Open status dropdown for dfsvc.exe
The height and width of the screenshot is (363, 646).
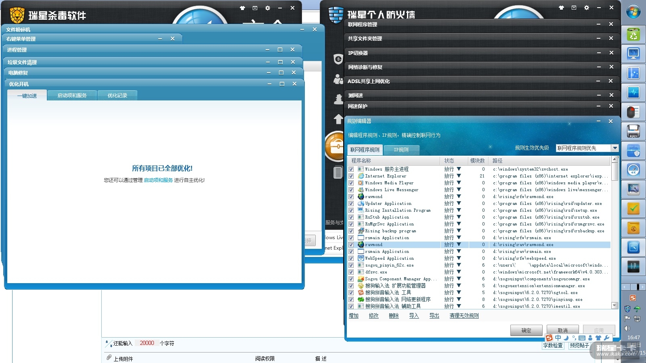coord(459,272)
